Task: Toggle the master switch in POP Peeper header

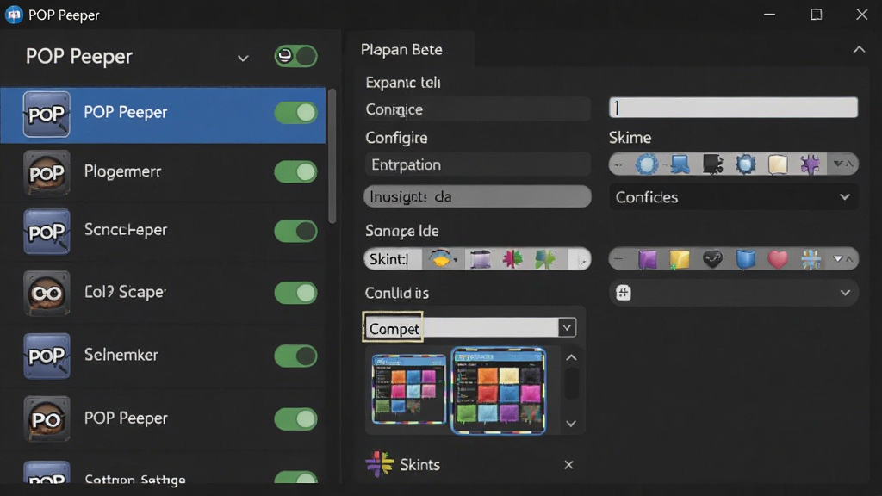Action: (x=296, y=56)
